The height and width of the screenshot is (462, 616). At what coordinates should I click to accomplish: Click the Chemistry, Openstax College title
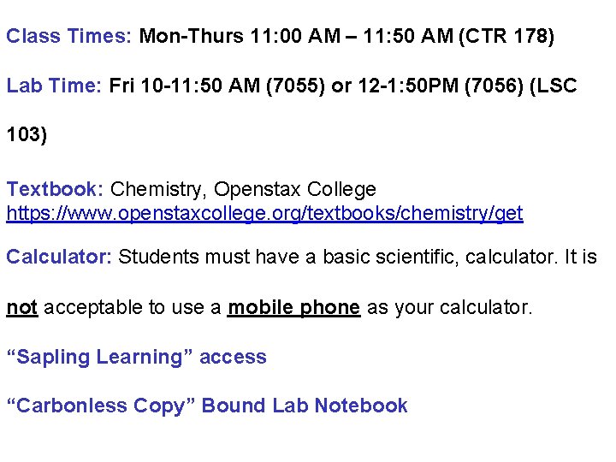coord(243,189)
